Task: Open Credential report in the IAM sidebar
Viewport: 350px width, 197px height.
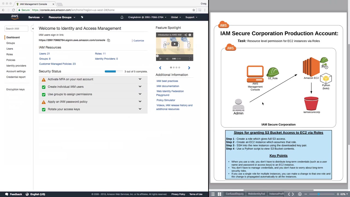Action: click(x=16, y=77)
